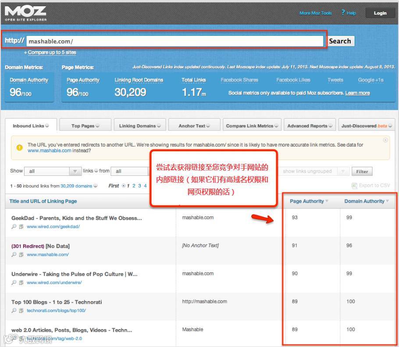Click page icon in 301 Redirect row
The width and height of the screenshot is (399, 347).
(21, 254)
